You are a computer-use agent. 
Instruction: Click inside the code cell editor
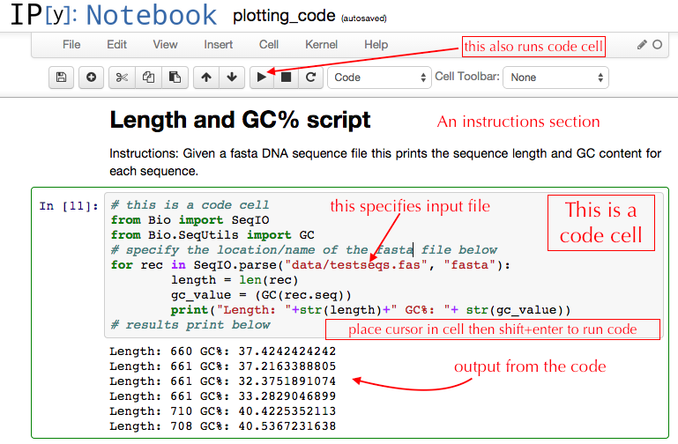[x=384, y=265]
